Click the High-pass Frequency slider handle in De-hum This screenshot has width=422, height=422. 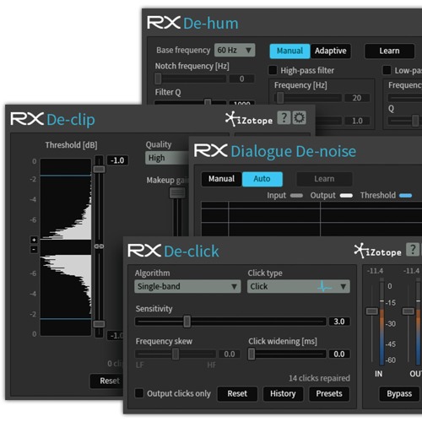coord(280,98)
